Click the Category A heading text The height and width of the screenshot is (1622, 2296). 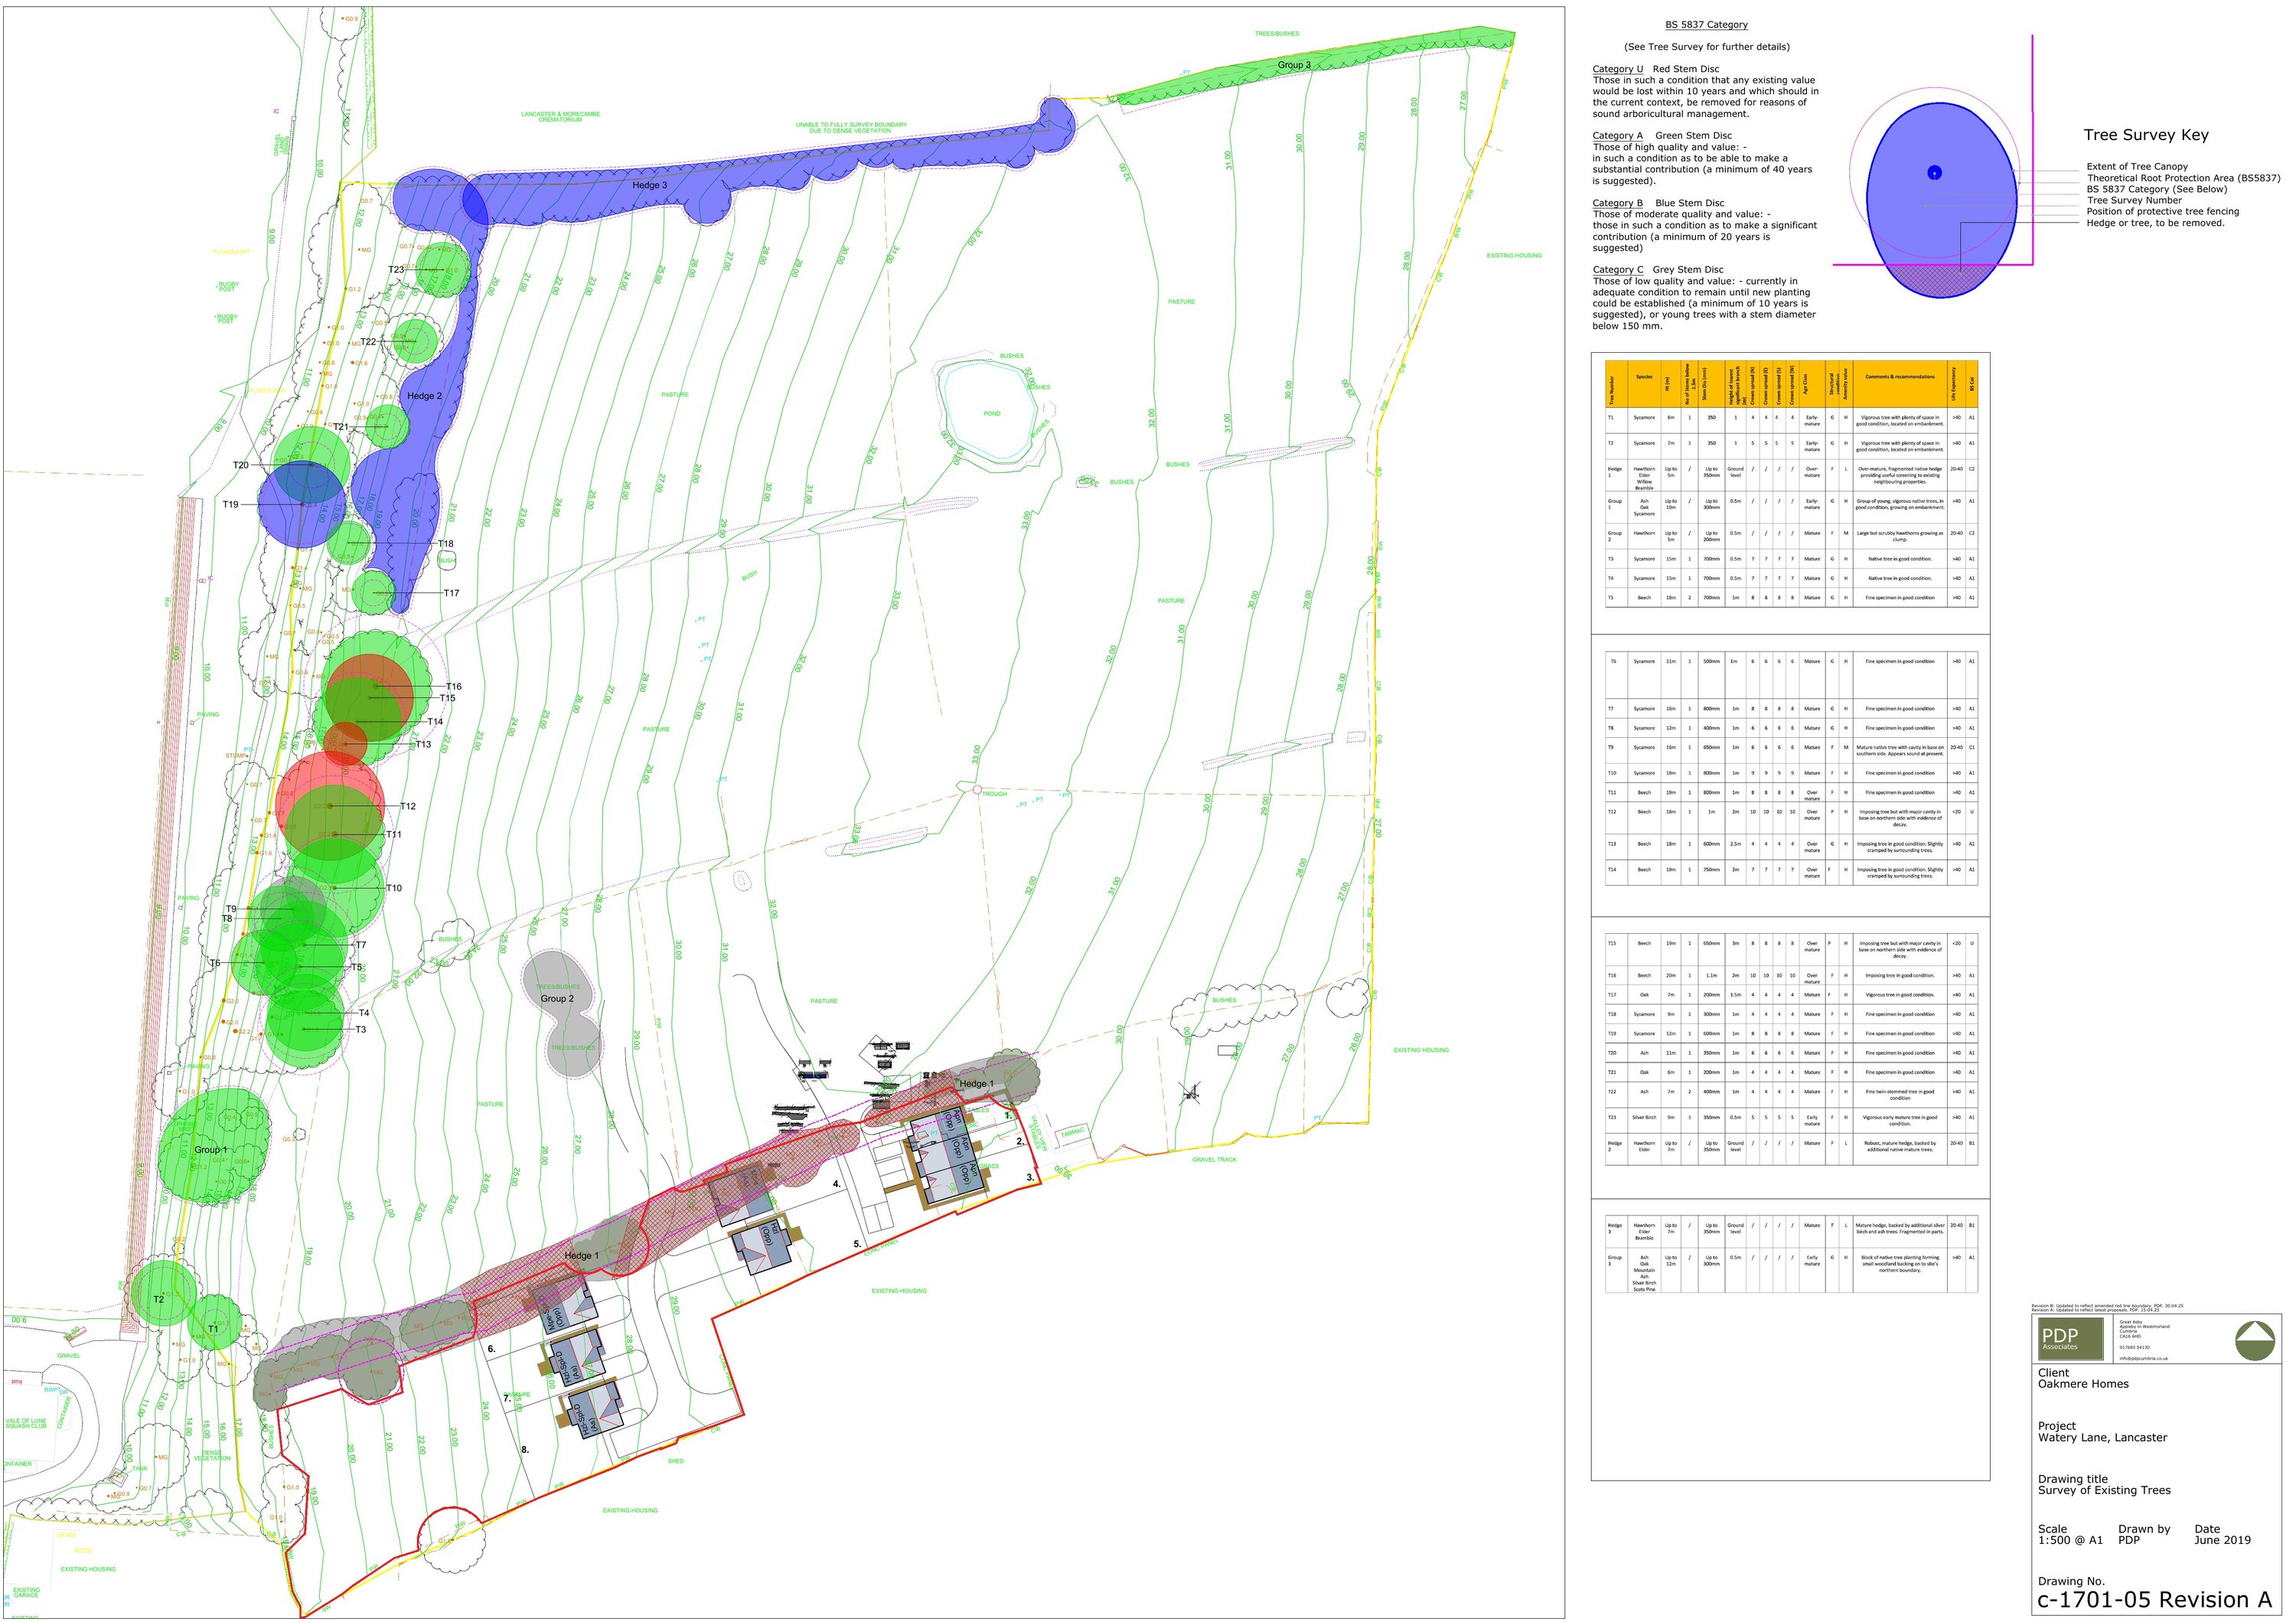[x=1617, y=136]
